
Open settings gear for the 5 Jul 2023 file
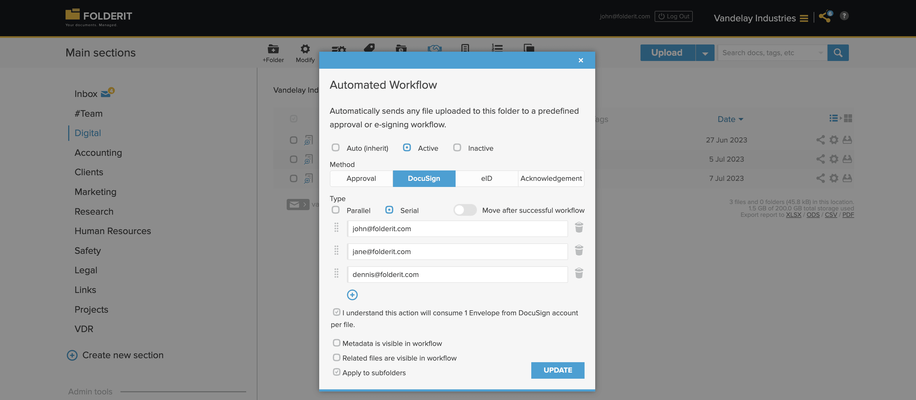[834, 159]
